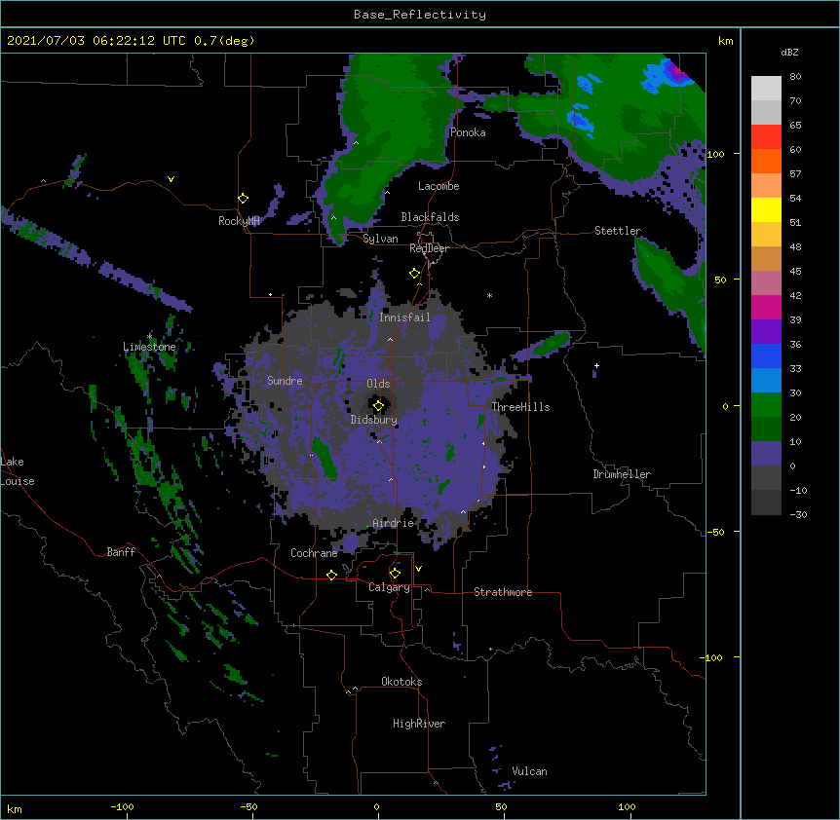Pick the slate purple 0-10 dBZ swatch
Viewport: 840px width, 820px height.
tap(766, 454)
